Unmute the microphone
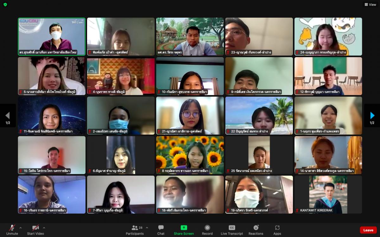The height and width of the screenshot is (237, 380). [x=12, y=230]
